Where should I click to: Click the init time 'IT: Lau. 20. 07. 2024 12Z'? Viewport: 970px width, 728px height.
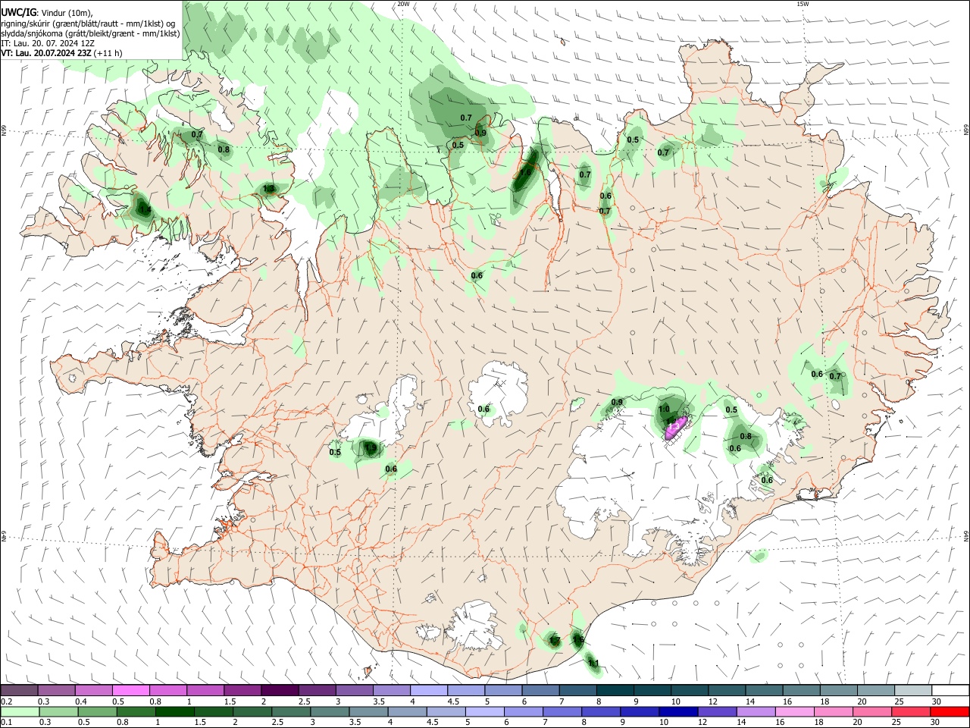click(48, 43)
